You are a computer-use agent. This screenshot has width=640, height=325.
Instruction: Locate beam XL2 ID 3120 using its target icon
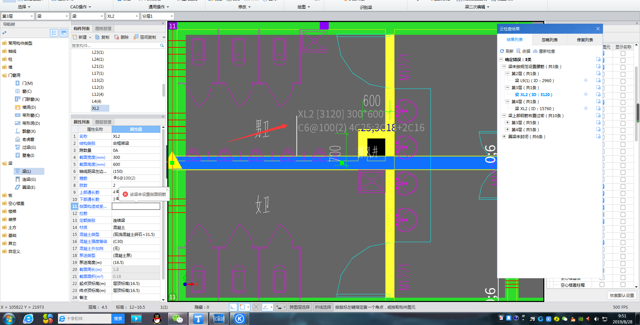coord(586,94)
